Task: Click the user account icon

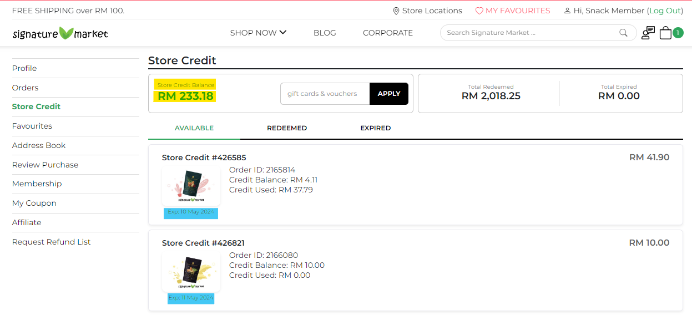Action: (567, 11)
